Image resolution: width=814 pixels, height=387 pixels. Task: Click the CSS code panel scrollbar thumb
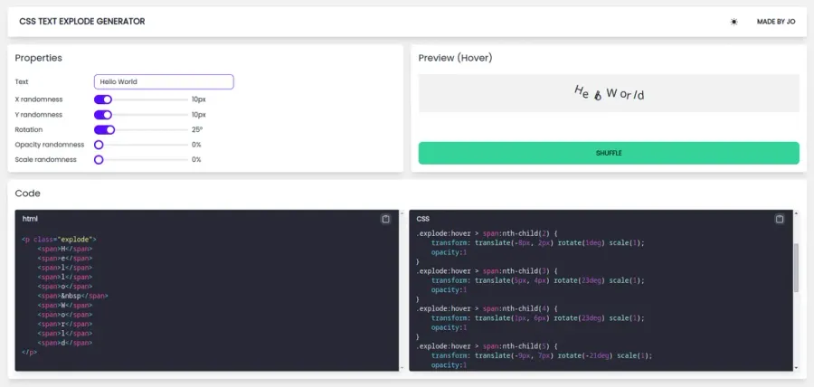796,268
